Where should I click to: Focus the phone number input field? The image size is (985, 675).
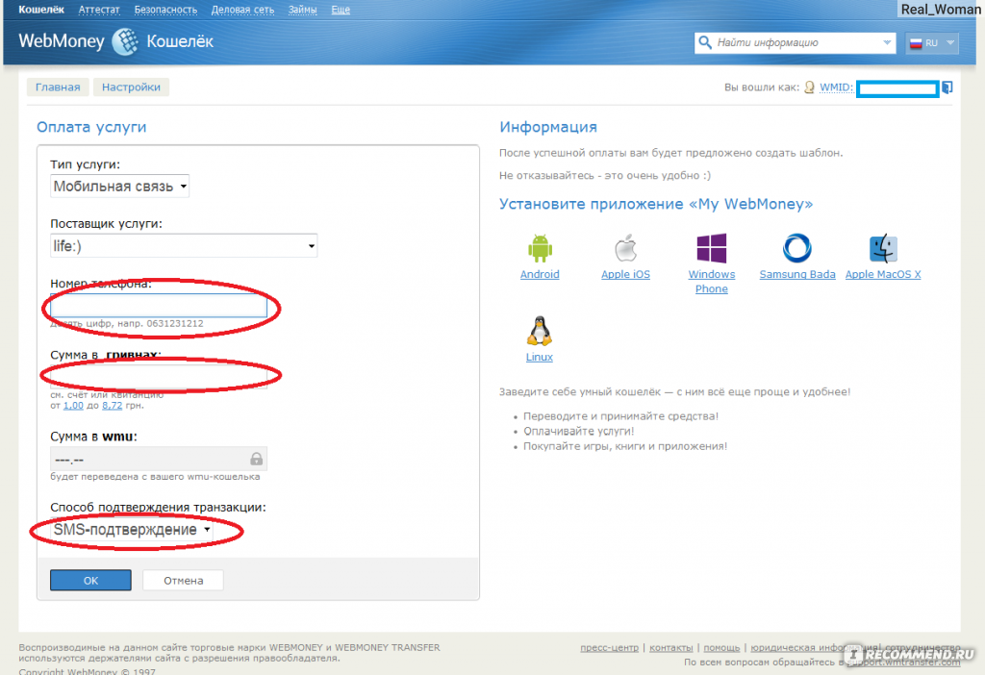pyautogui.click(x=159, y=306)
